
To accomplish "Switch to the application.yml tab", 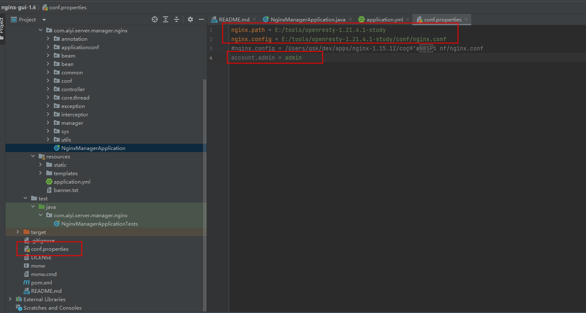I will pyautogui.click(x=381, y=19).
